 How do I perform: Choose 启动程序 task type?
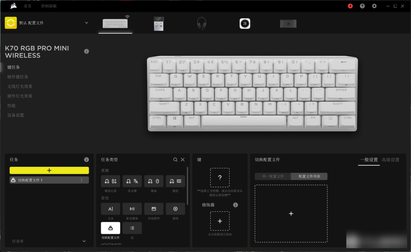(x=154, y=209)
